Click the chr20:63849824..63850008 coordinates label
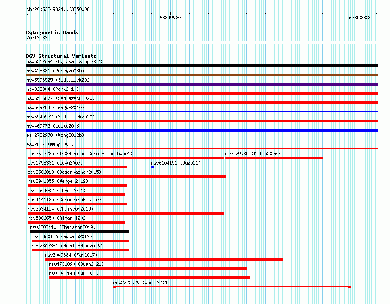Screen dimensions: 390x304 (x=58, y=9)
